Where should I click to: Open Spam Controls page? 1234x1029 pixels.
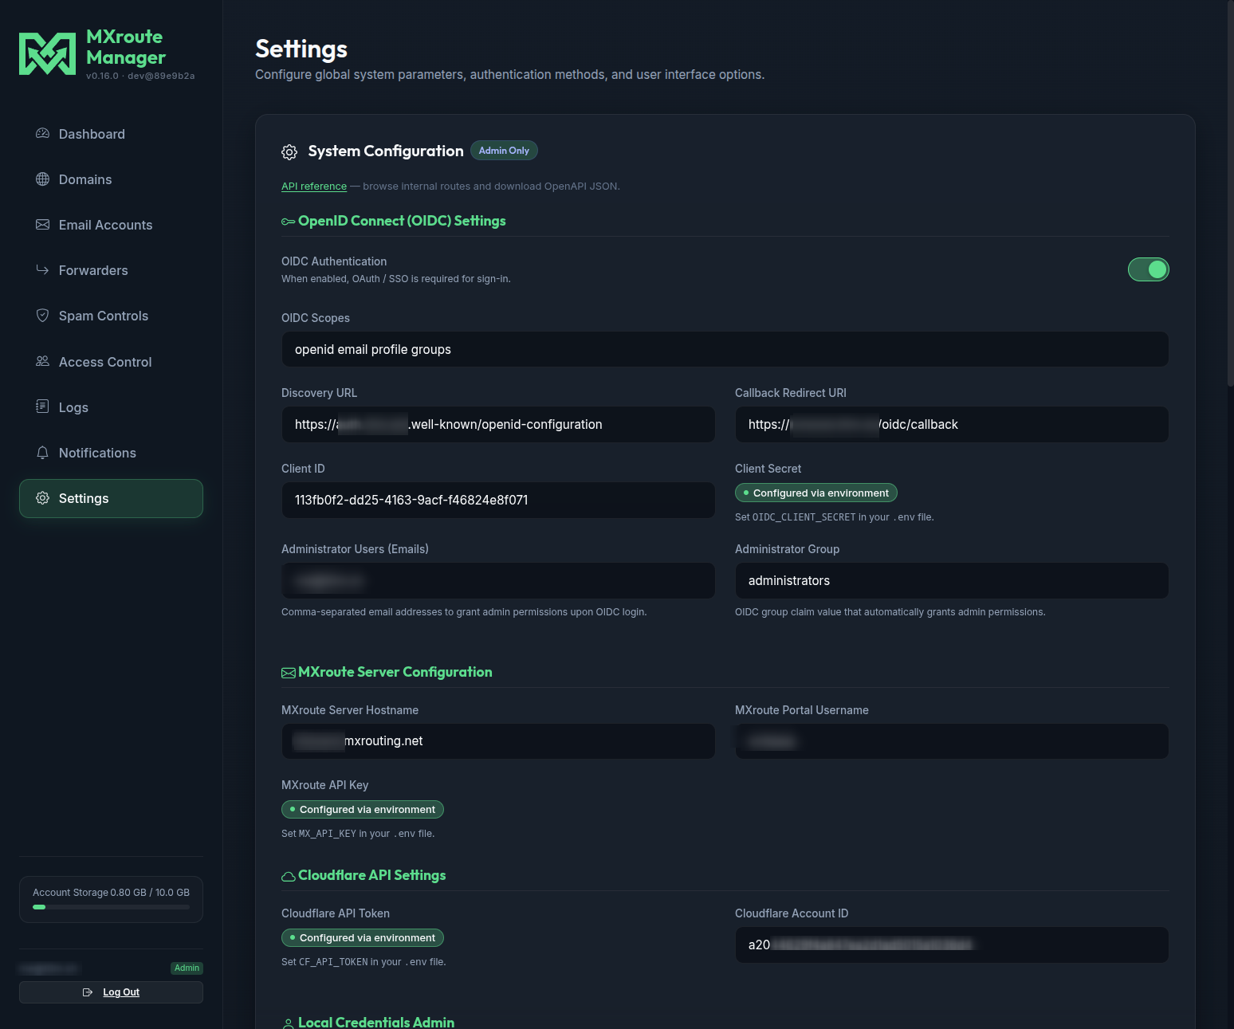pos(111,316)
